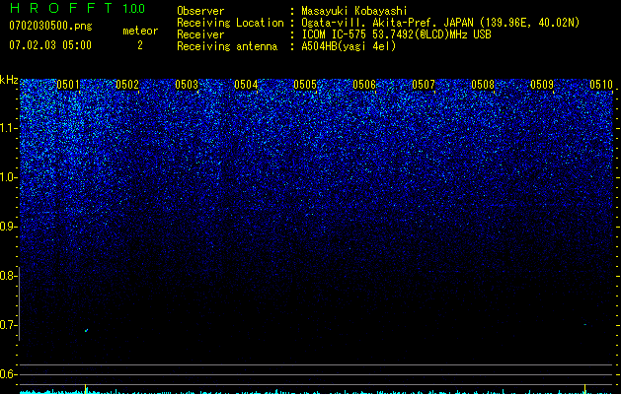Click the HROFFT 1.0.0 title text
Image resolution: width=621 pixels, height=394 pixels.
tap(77, 8)
